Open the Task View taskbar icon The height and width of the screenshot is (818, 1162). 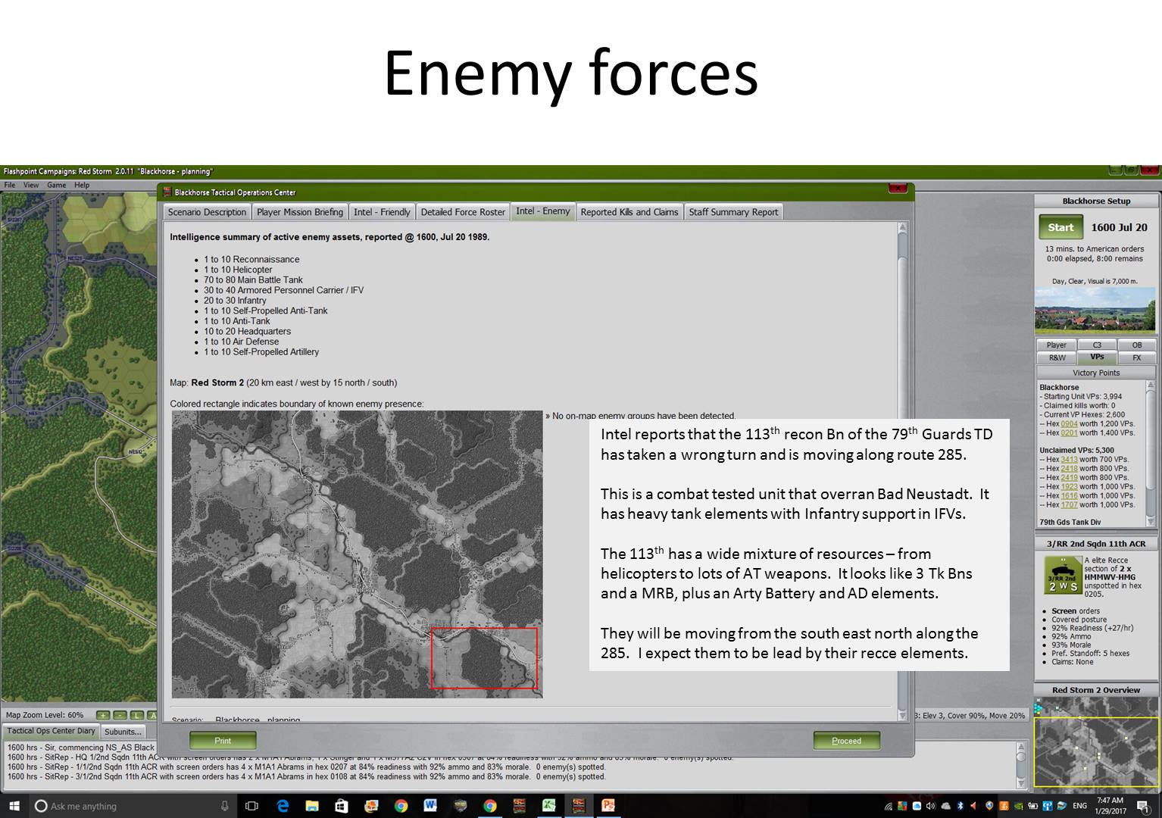coord(252,806)
